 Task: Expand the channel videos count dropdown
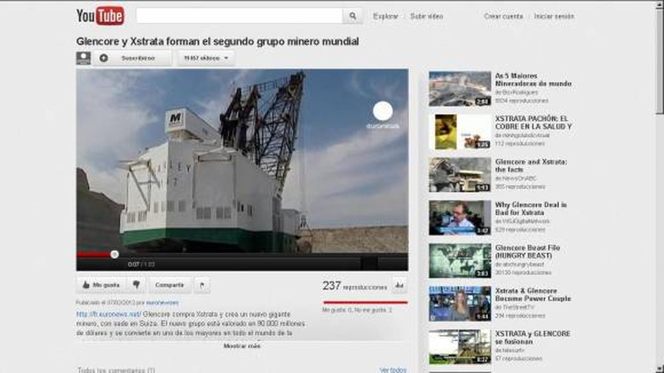[x=206, y=58]
